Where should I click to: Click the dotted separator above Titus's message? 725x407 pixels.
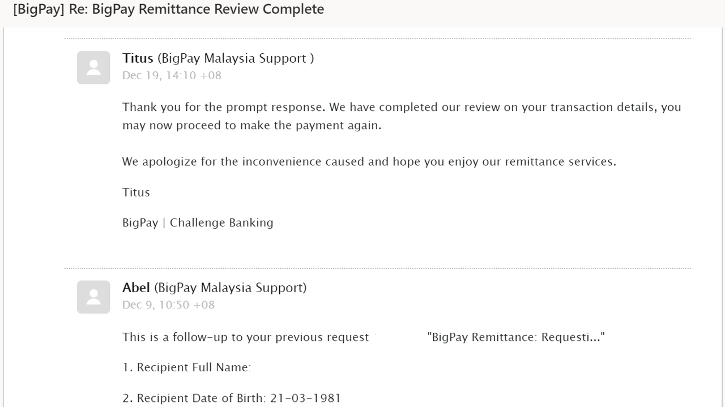click(x=377, y=38)
